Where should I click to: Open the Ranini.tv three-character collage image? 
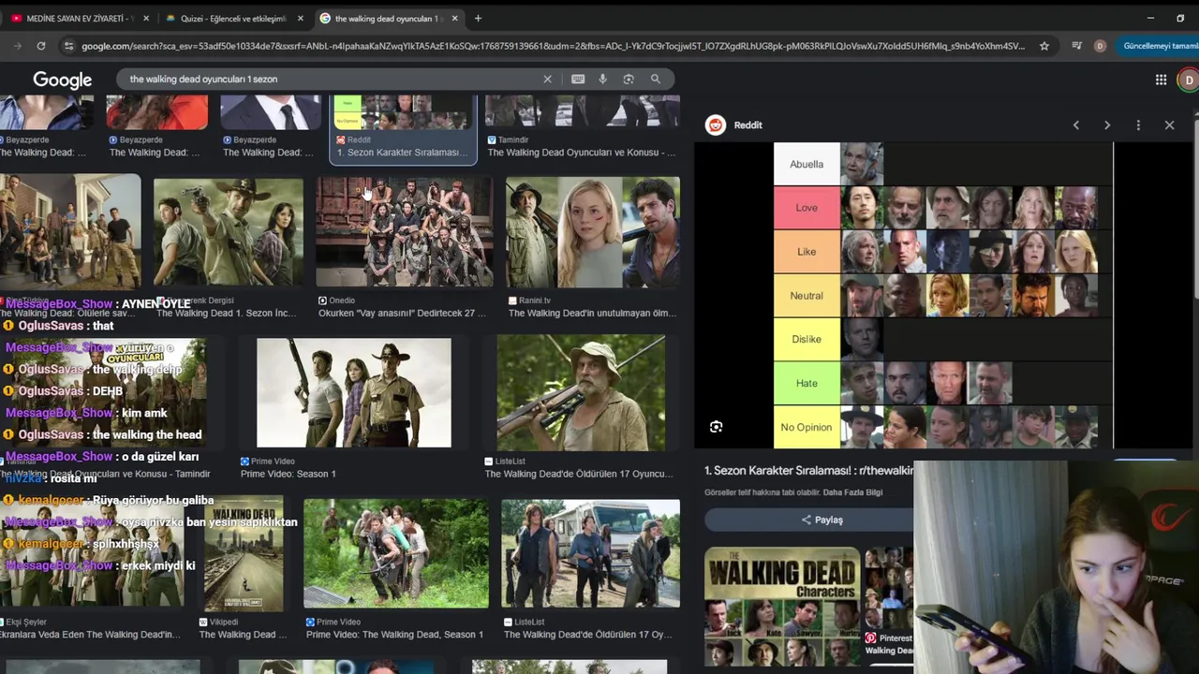click(593, 231)
